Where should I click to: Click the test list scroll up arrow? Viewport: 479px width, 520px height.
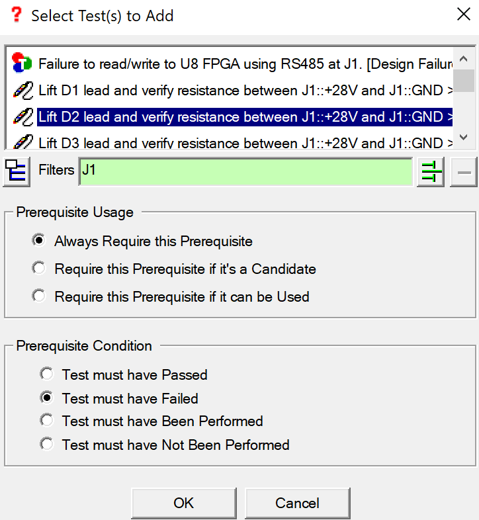(x=463, y=59)
